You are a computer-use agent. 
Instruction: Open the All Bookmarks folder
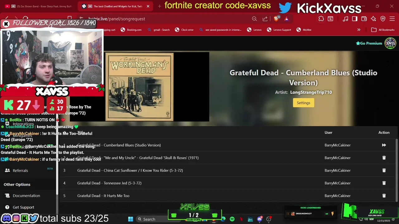click(x=383, y=30)
